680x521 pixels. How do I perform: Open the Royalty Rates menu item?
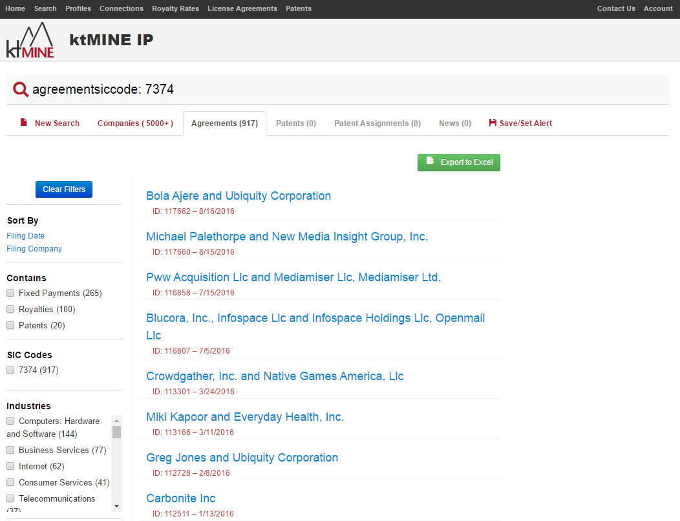[x=176, y=8]
